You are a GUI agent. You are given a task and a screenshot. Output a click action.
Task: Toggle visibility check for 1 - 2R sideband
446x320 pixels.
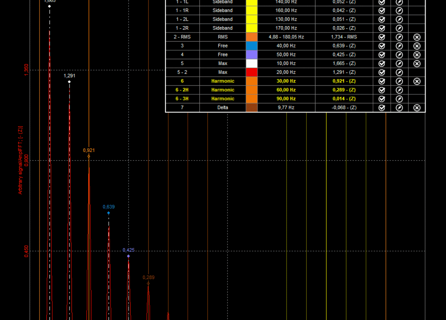(x=382, y=28)
